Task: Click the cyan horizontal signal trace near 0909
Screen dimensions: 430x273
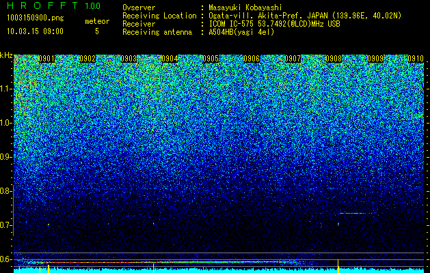Action: 356,213
